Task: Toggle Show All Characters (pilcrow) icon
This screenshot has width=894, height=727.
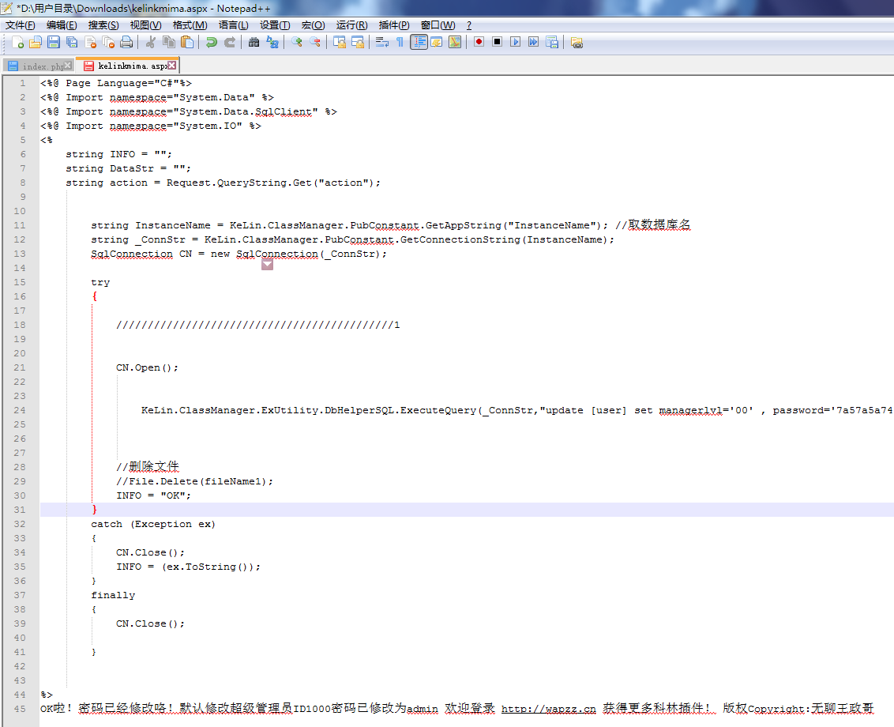Action: 400,42
